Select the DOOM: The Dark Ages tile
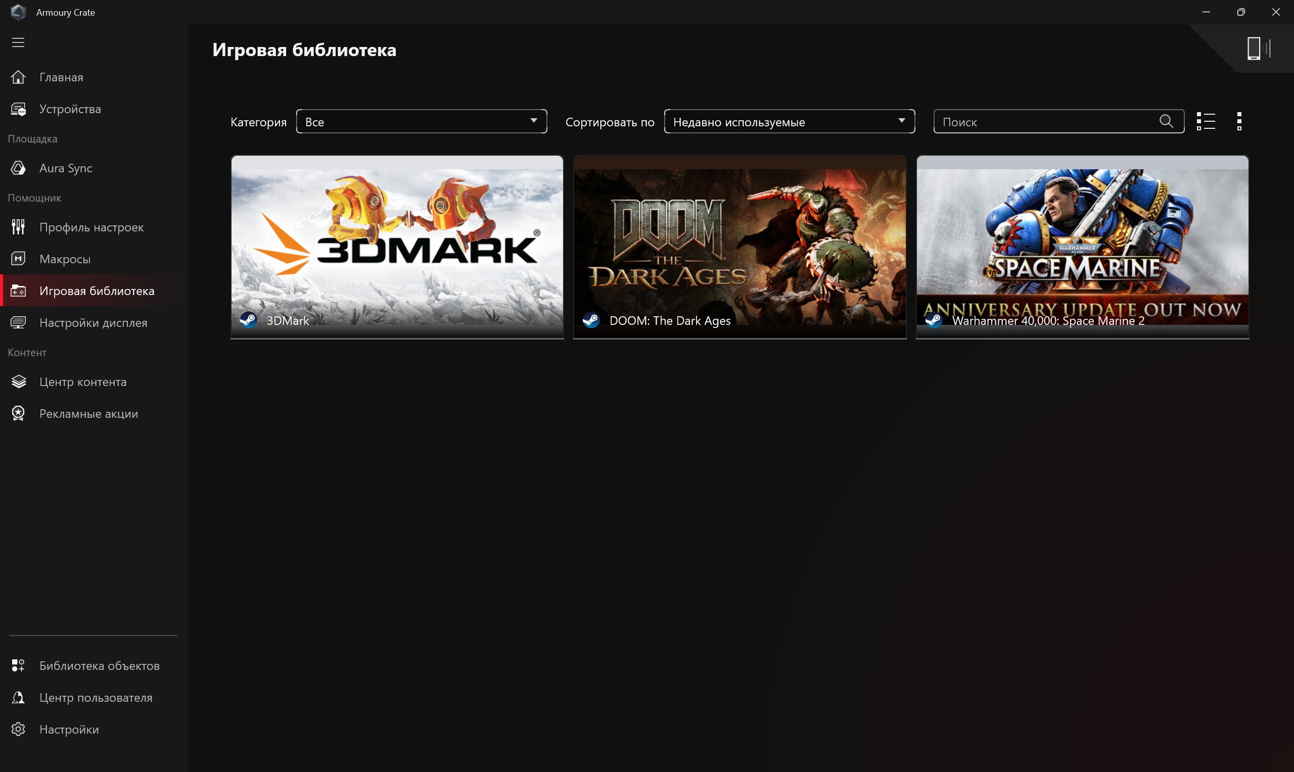Screen dimensions: 1294x772 pyautogui.click(x=740, y=247)
